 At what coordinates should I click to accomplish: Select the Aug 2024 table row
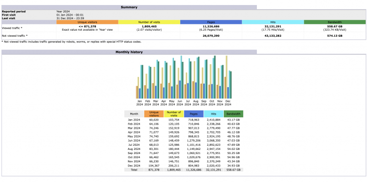pos(184,149)
